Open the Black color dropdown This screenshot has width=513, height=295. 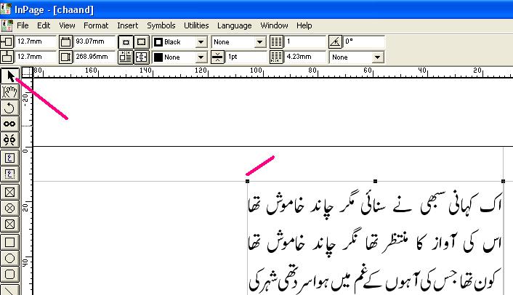(x=200, y=42)
